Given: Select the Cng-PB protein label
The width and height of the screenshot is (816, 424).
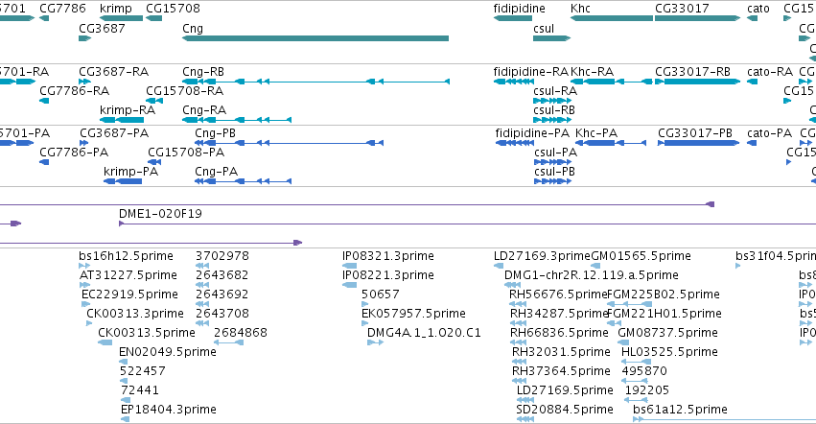Looking at the screenshot, I should click(x=215, y=132).
